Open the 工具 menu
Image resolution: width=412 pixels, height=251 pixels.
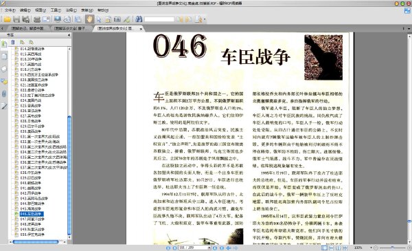(56, 10)
